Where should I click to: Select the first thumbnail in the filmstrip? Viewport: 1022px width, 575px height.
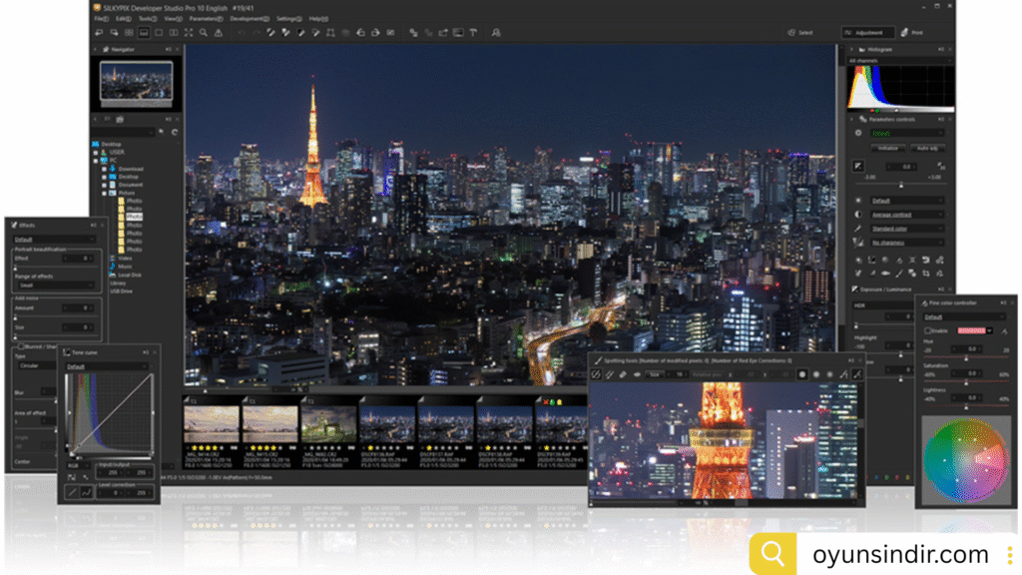[212, 423]
